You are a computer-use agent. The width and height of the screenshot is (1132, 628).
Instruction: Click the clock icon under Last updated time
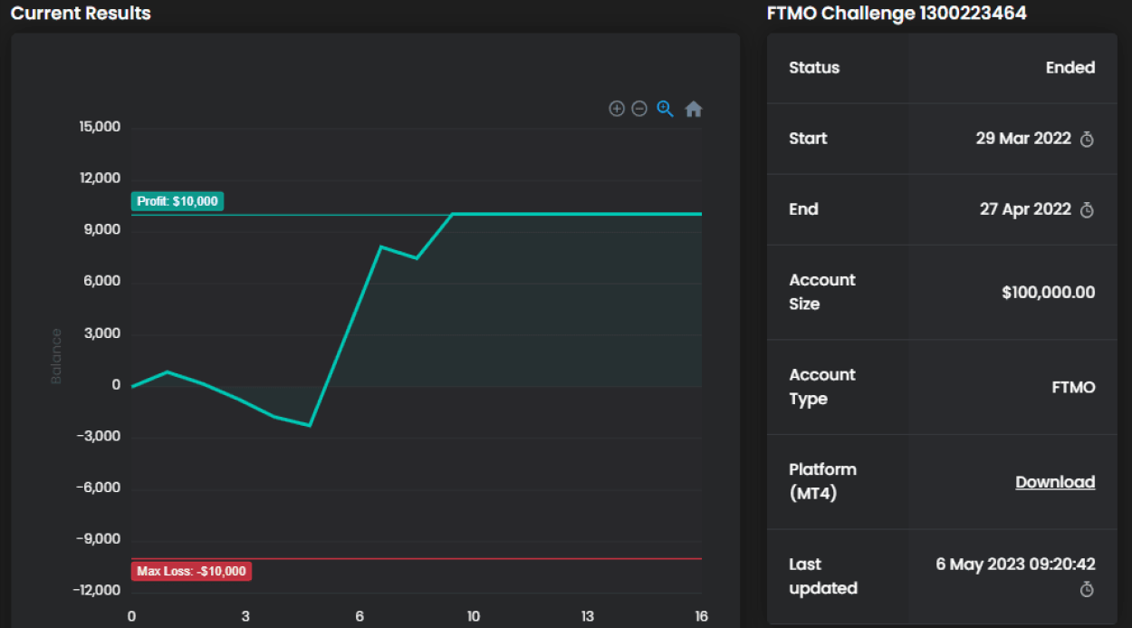point(1088,590)
